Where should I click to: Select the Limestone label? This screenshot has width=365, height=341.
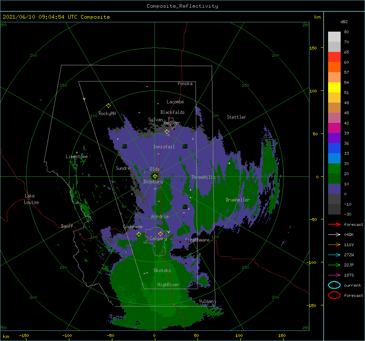[77, 157]
